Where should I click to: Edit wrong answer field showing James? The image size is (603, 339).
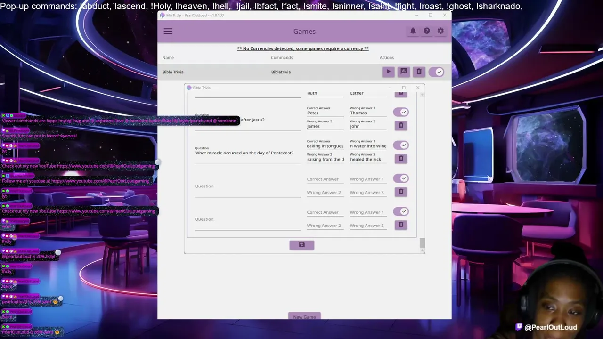[x=325, y=124]
